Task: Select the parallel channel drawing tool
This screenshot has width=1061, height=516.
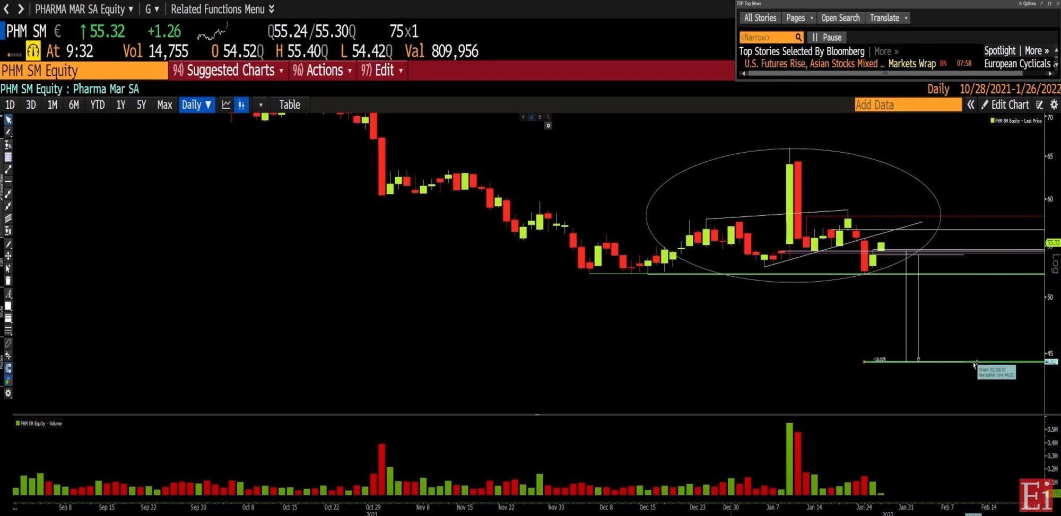Action: tap(8, 218)
